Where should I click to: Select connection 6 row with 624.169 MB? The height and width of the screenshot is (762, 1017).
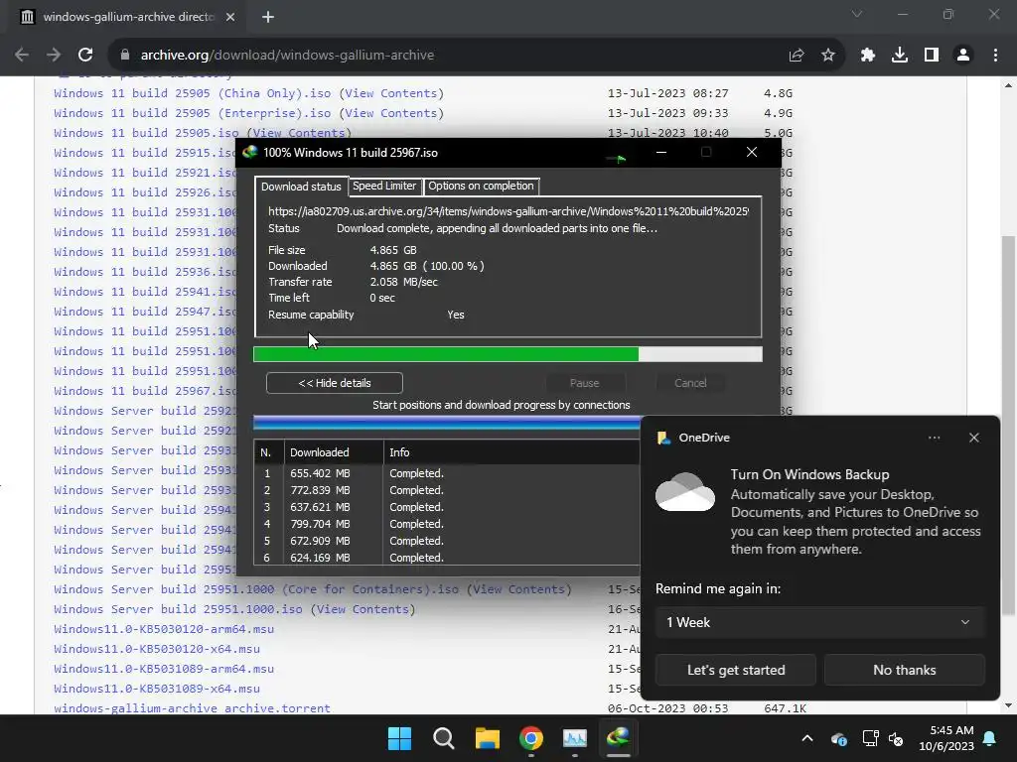coord(447,558)
